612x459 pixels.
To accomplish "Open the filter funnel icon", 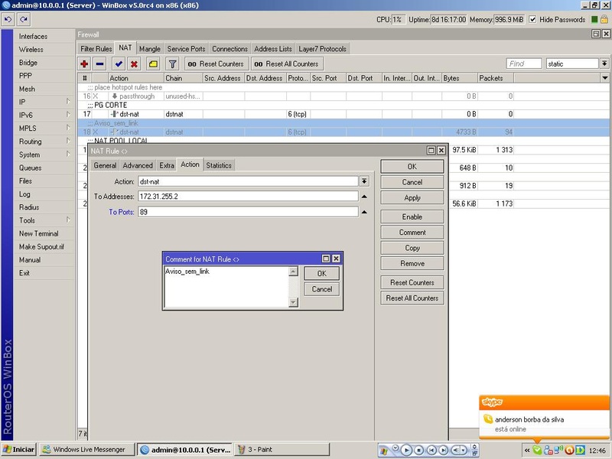I will 173,64.
